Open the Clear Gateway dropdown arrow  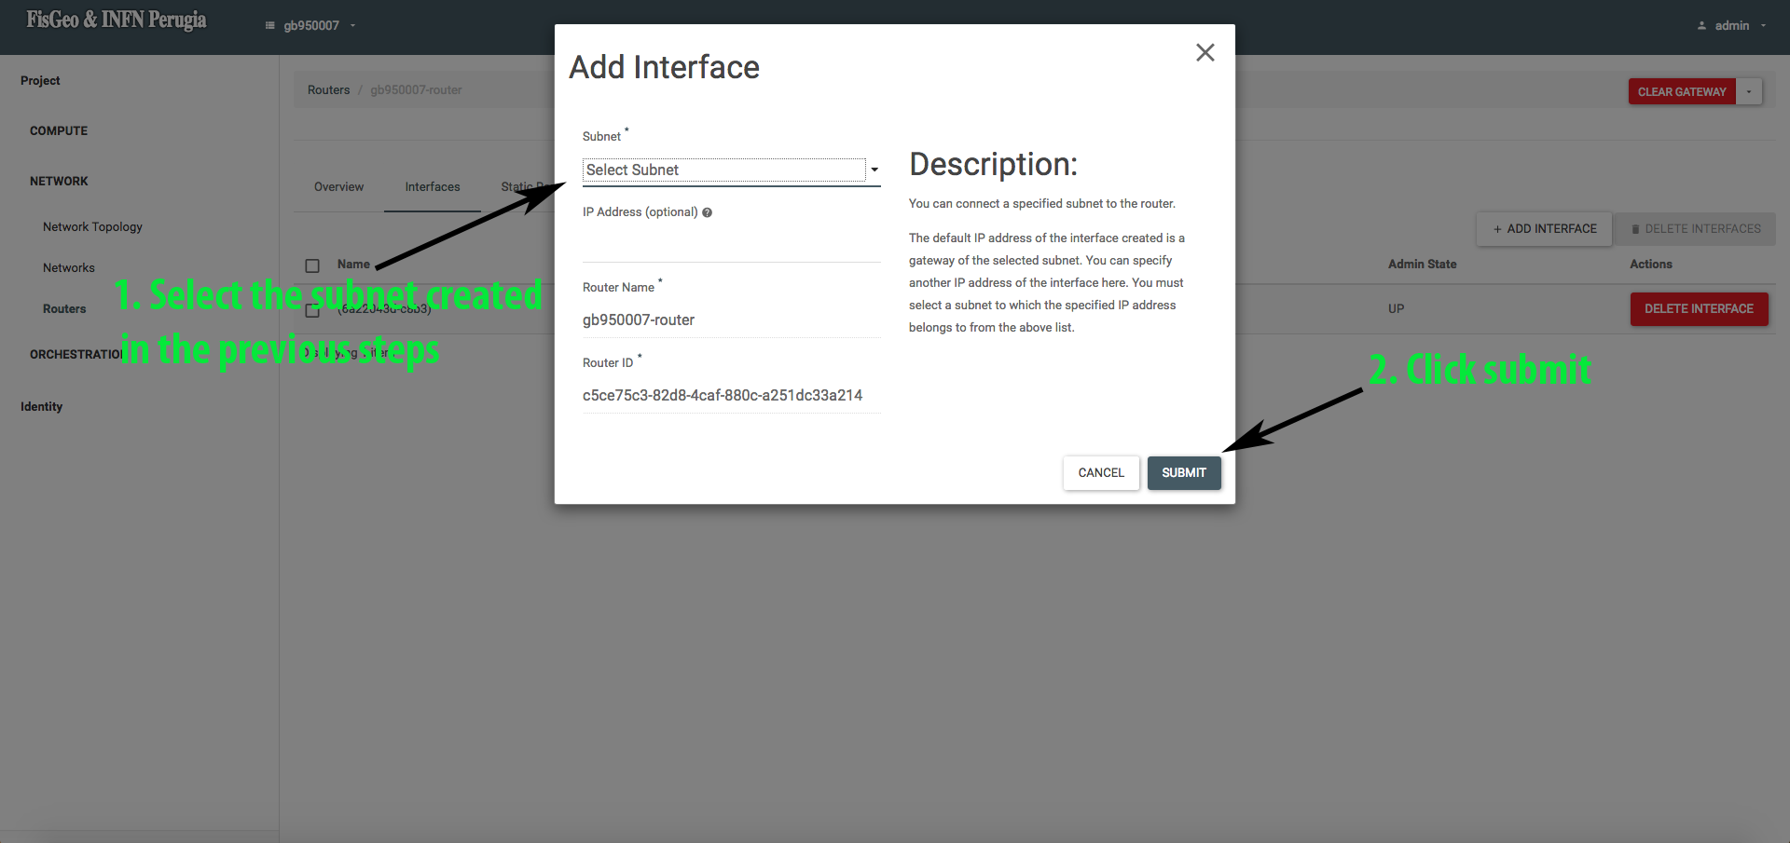[x=1749, y=91]
